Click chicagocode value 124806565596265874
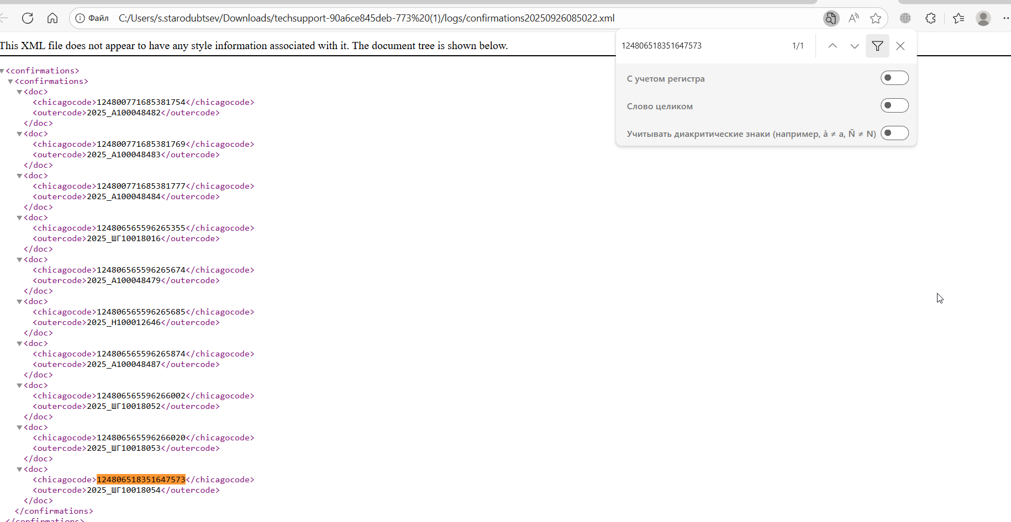This screenshot has height=522, width=1011. tap(141, 354)
